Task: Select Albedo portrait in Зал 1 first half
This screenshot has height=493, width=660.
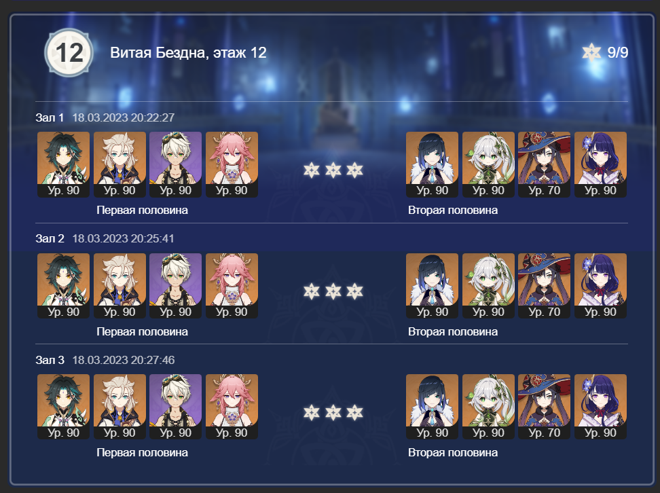Action: click(x=120, y=164)
